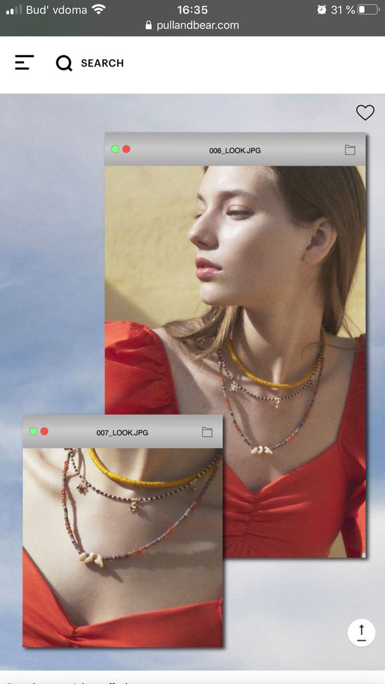Open the SEARCH text field
Viewport: 385px width, 684px height.
coord(102,63)
